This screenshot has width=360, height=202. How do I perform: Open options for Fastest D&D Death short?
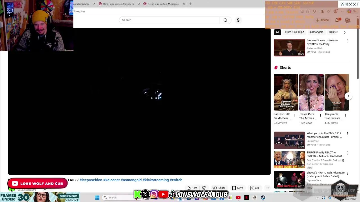[x=295, y=116]
